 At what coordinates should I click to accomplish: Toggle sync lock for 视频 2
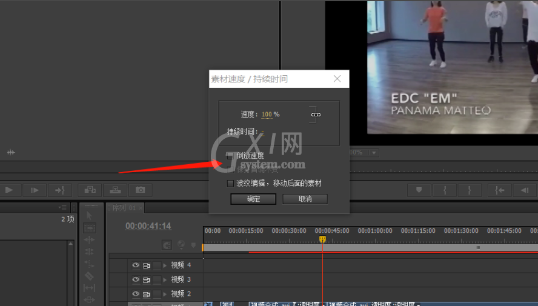147,294
